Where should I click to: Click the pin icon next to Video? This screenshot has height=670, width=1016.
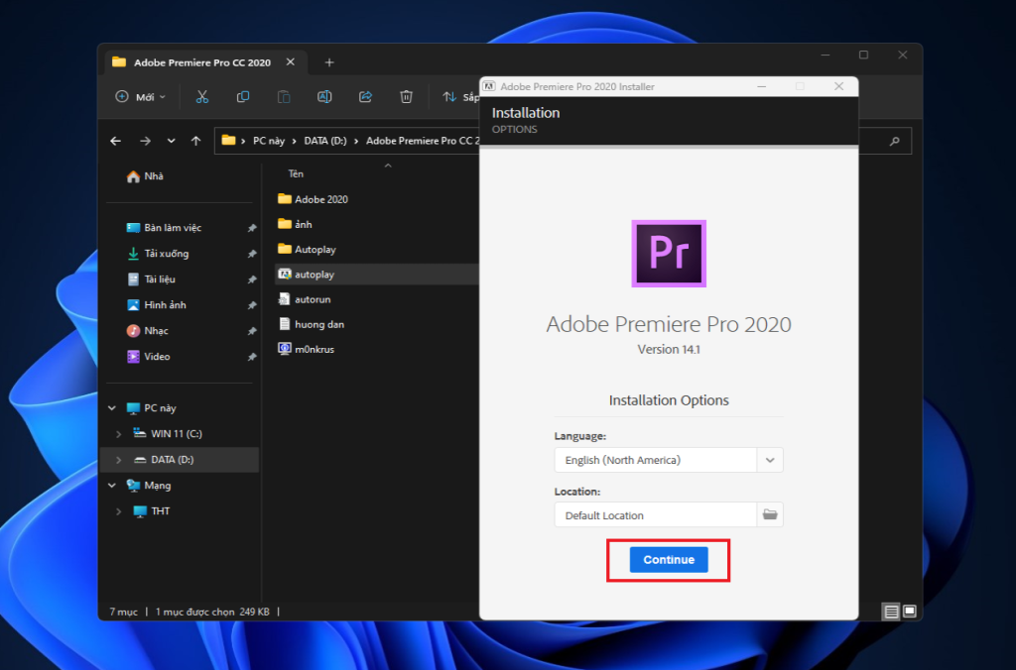252,357
